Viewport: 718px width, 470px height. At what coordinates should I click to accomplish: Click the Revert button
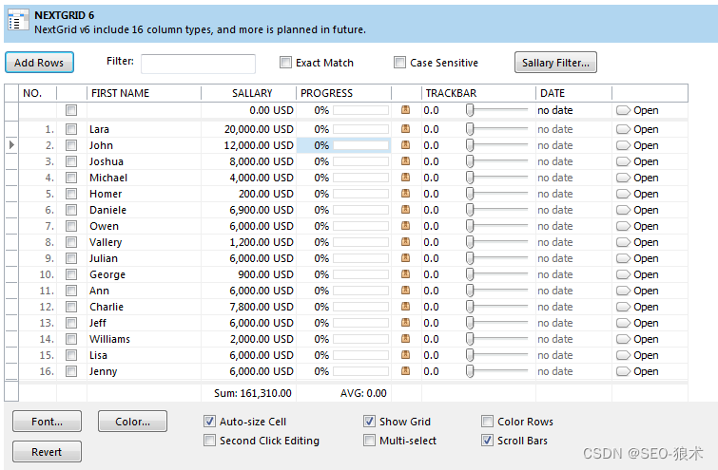(x=48, y=452)
